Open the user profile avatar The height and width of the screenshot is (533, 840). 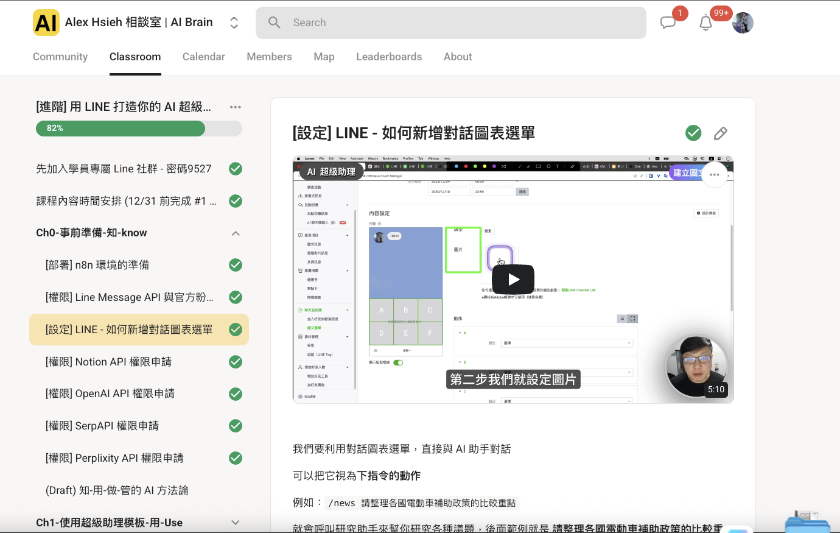(743, 23)
